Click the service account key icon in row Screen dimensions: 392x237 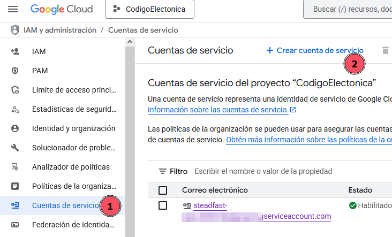point(187,206)
